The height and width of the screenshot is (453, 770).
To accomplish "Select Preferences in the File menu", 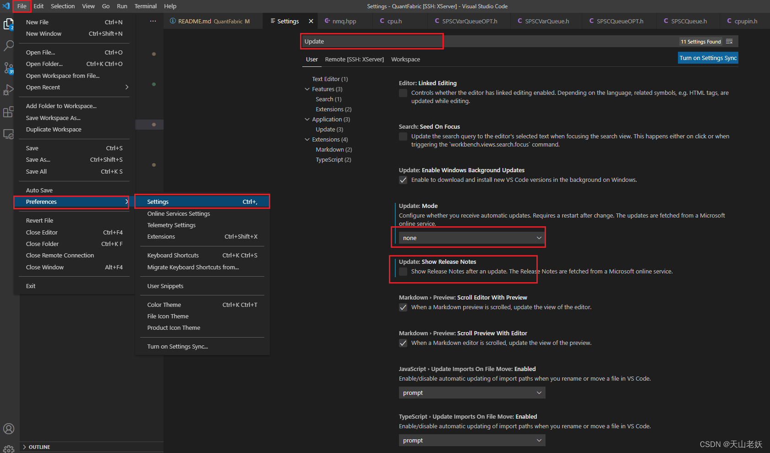I will [71, 202].
